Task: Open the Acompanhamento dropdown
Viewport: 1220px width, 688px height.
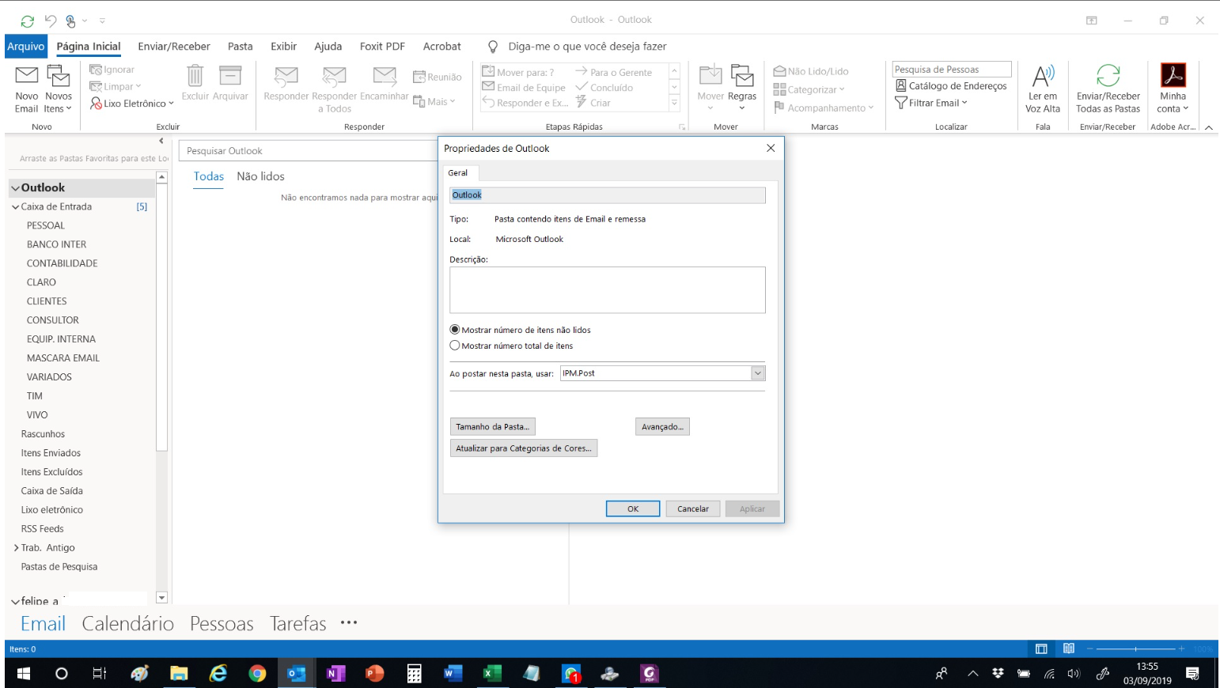Action: 824,108
